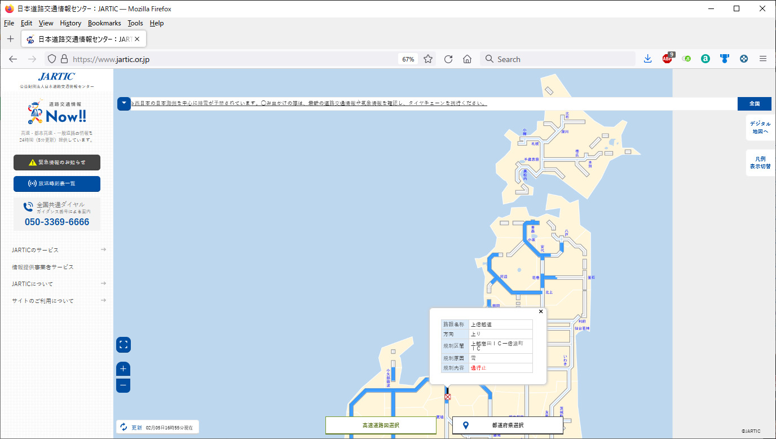Click the 放送時刻表一覧 button
Viewport: 776px width, 439px height.
(57, 184)
